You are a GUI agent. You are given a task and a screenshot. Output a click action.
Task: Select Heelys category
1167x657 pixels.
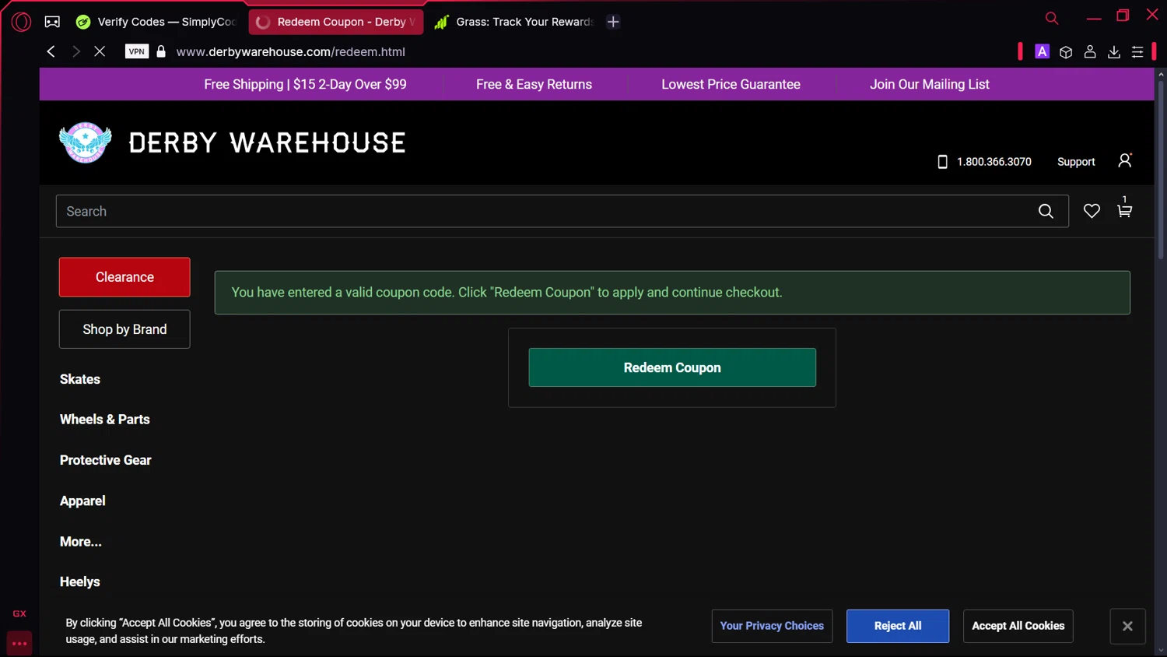pyautogui.click(x=80, y=581)
